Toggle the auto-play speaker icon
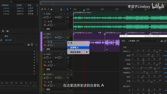Image resolution: width=167 pixels, height=94 pixels. coord(7,31)
